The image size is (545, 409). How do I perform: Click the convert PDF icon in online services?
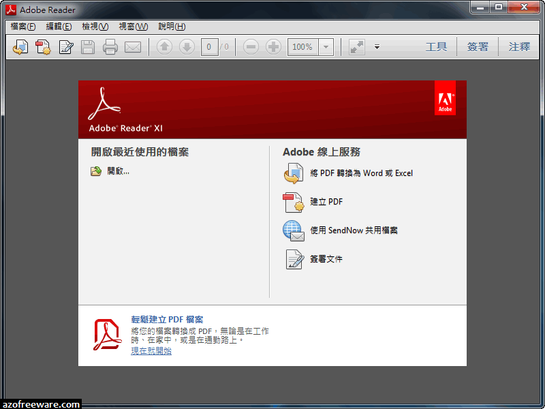point(294,173)
